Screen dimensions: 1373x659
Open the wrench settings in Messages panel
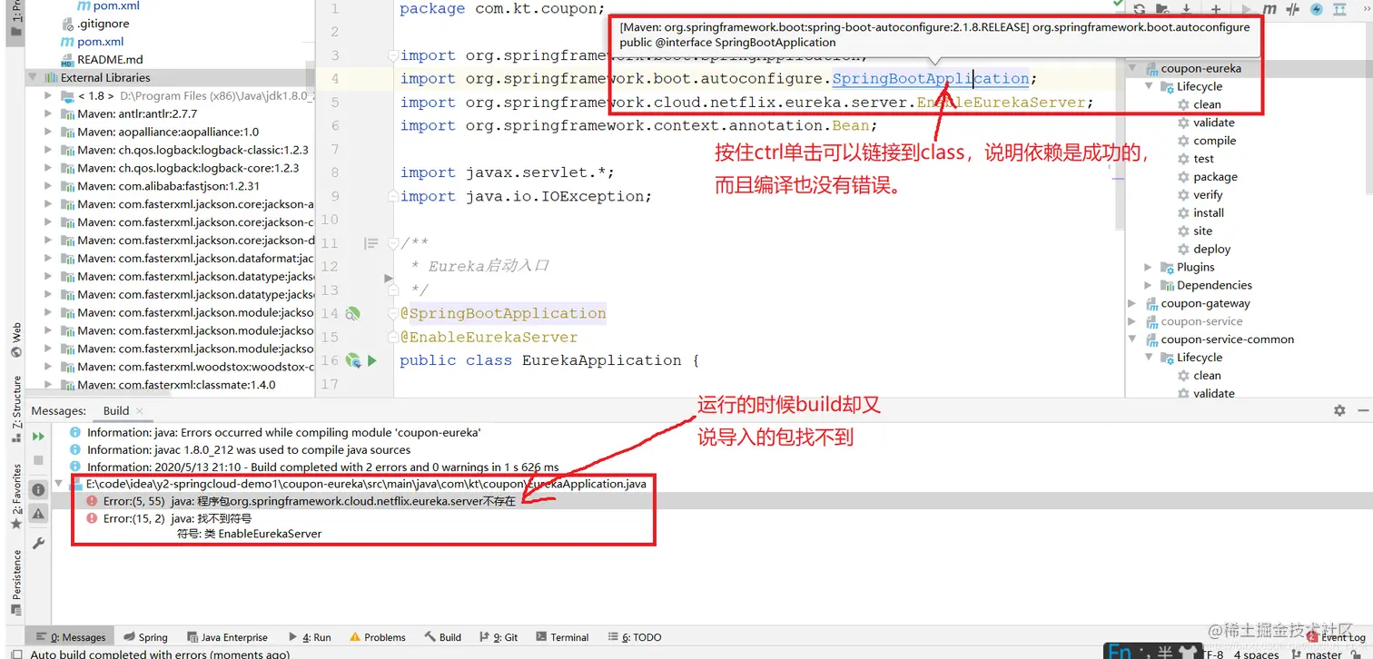(38, 543)
